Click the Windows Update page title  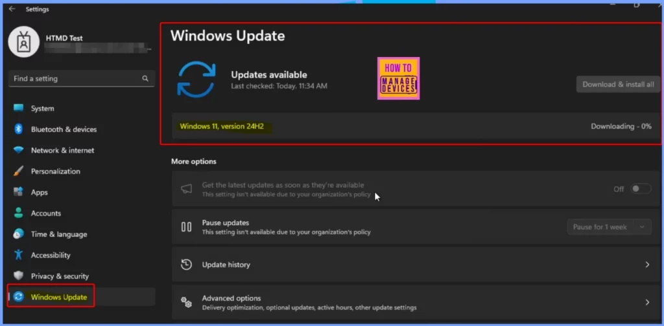point(228,36)
